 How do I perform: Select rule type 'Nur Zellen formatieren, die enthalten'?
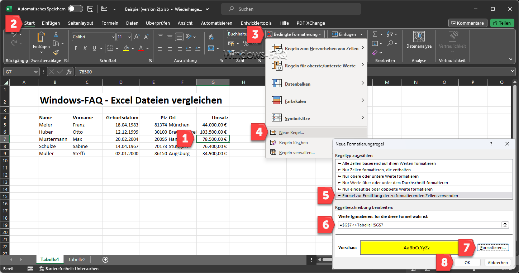pyautogui.click(x=376, y=170)
